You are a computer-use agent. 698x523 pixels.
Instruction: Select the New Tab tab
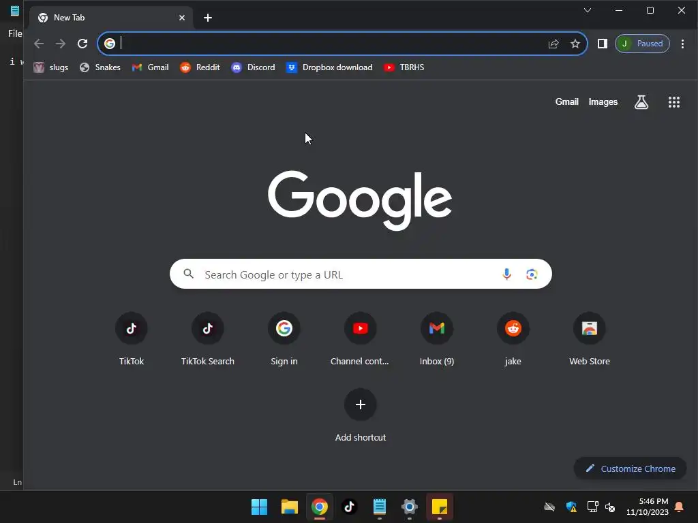point(111,18)
